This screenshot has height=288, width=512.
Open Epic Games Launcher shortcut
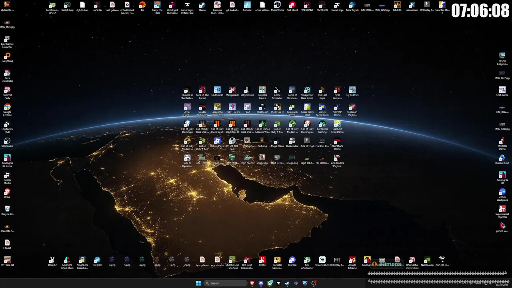click(7, 42)
